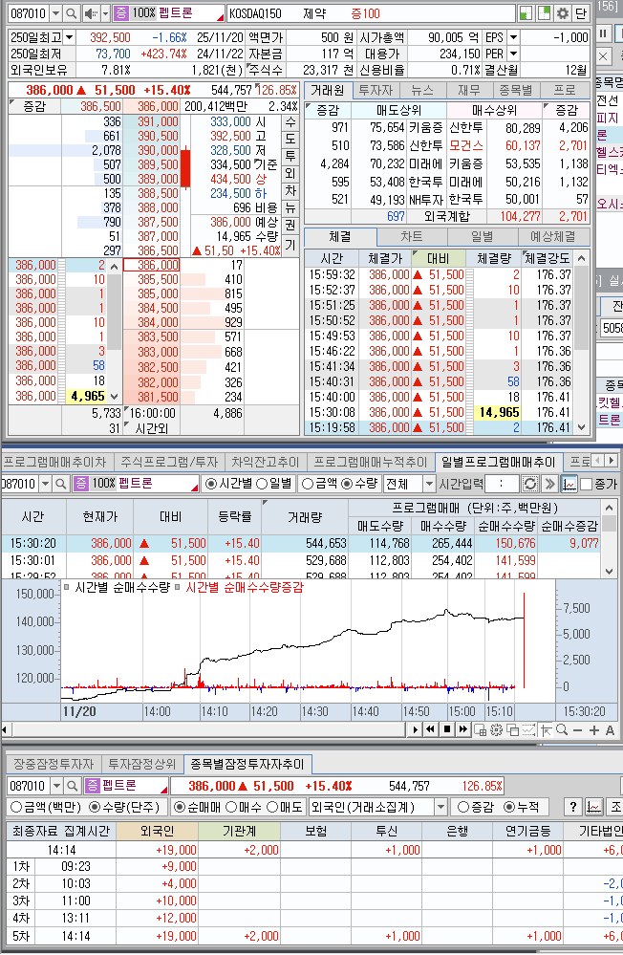Expand the PER dropdown
623x955 pixels.
pyautogui.click(x=513, y=54)
